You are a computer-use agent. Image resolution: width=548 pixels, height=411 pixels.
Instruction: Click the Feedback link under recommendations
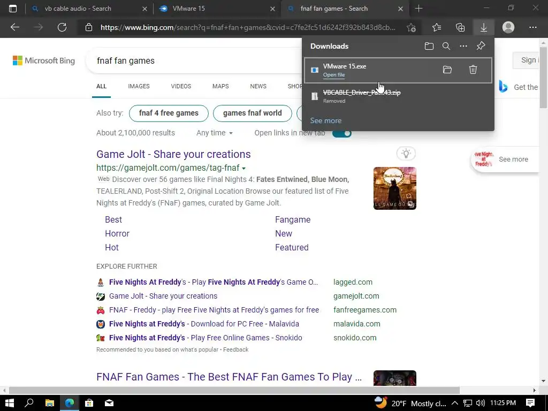tap(235, 349)
